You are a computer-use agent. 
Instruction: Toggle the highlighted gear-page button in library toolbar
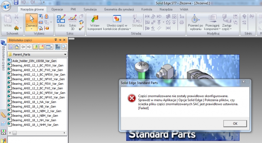click(58, 47)
